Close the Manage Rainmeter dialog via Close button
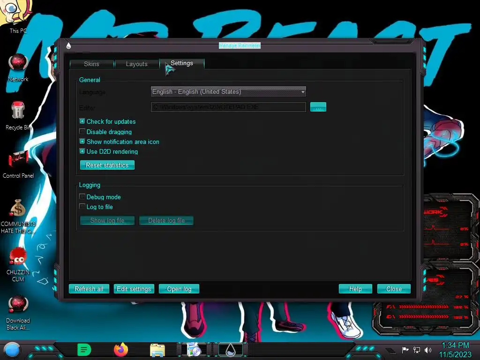 [x=394, y=289]
